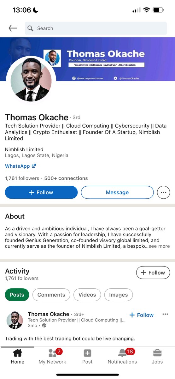The height and width of the screenshot is (379, 175).
Task: Open My Network with 7 badge
Action: (53, 353)
